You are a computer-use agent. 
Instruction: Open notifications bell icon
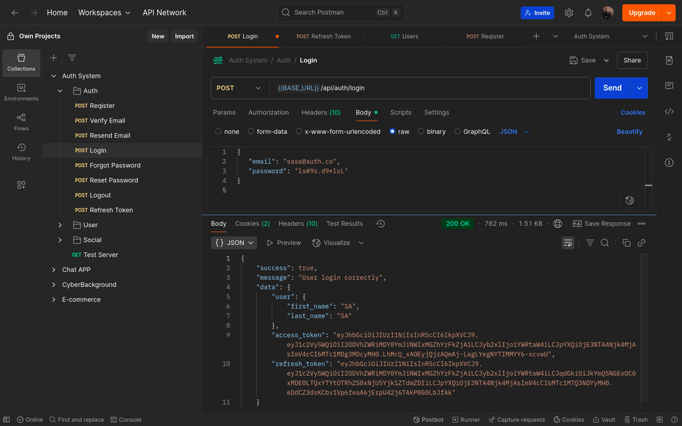588,13
